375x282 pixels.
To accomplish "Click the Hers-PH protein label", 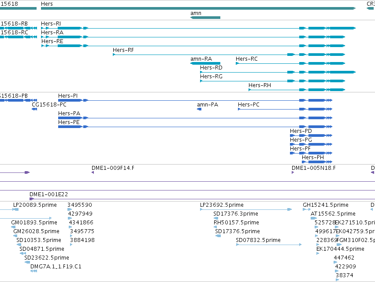I will tap(313, 158).
